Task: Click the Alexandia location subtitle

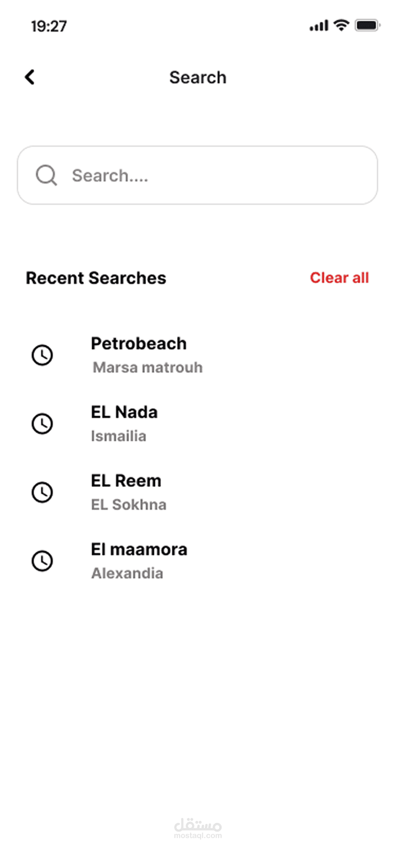Action: coord(127,573)
